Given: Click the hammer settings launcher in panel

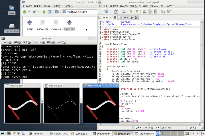Looking at the screenshot, I should (19, 133).
